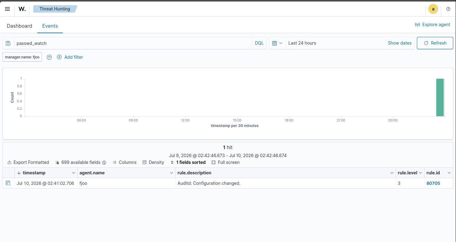Click the available fields info icon

pyautogui.click(x=104, y=162)
